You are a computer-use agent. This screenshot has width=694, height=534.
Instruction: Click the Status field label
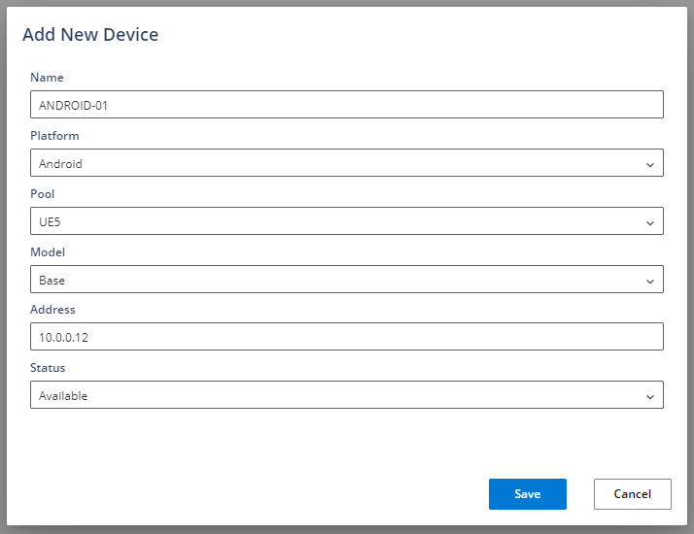[x=48, y=368]
